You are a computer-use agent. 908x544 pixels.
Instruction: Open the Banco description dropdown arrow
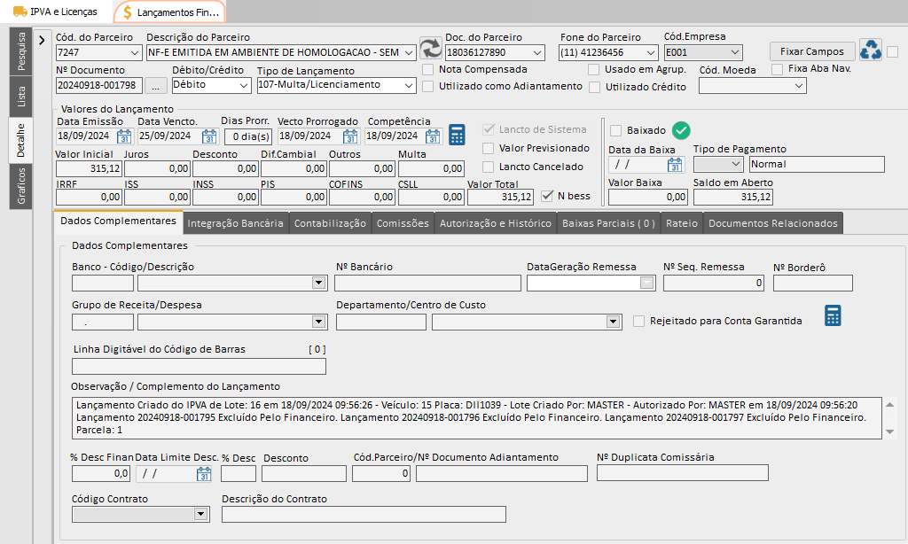(x=318, y=283)
